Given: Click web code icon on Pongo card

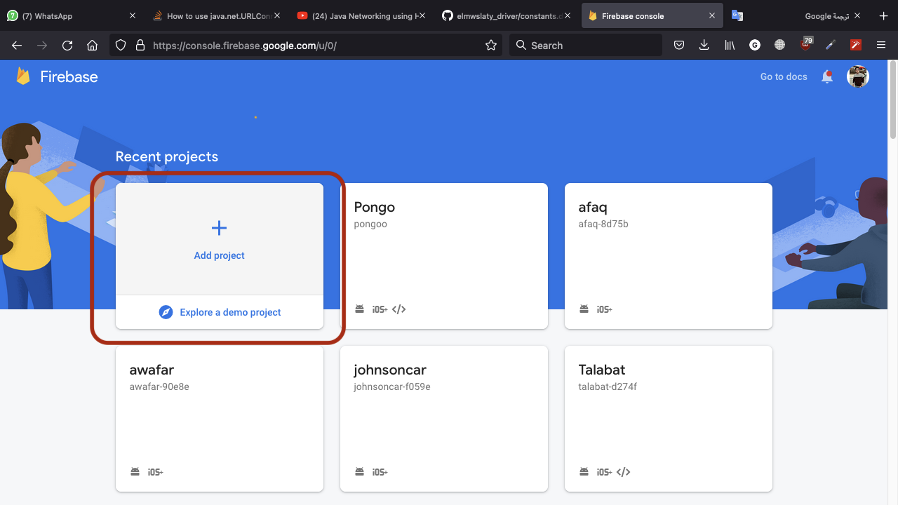Looking at the screenshot, I should pyautogui.click(x=398, y=309).
